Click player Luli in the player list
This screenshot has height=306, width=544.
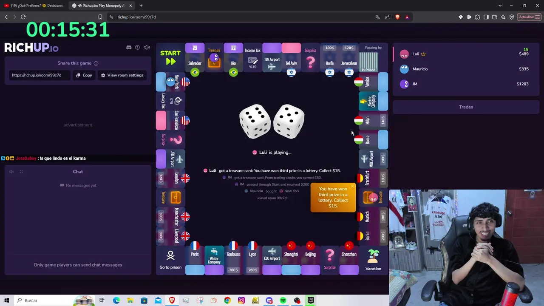pos(466,54)
